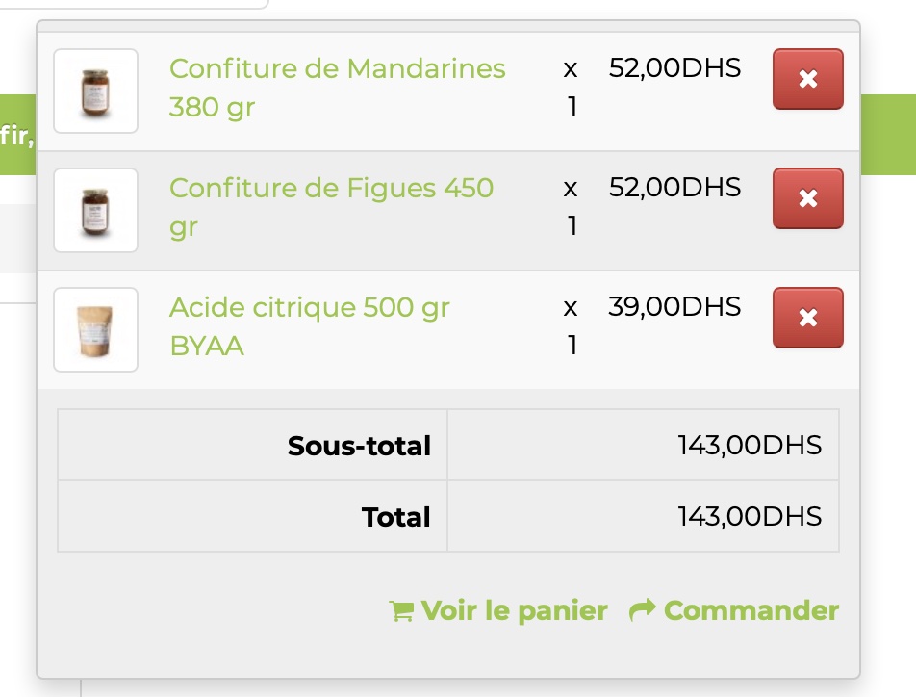This screenshot has width=916, height=697.
Task: Click the 52,00DHS price of Mandarines jam
Action: (674, 68)
